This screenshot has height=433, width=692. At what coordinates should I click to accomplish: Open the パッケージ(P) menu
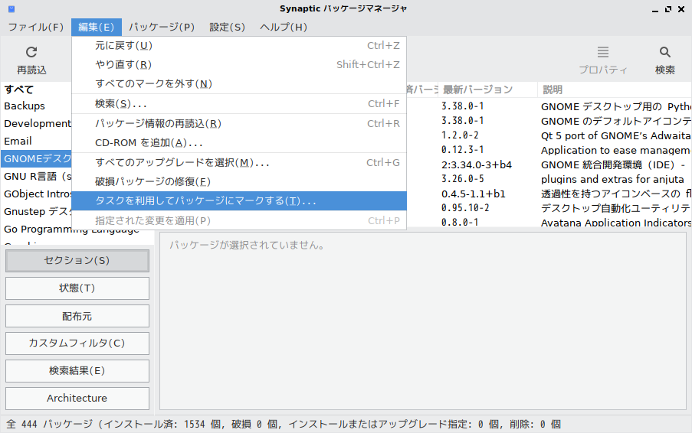pos(162,28)
